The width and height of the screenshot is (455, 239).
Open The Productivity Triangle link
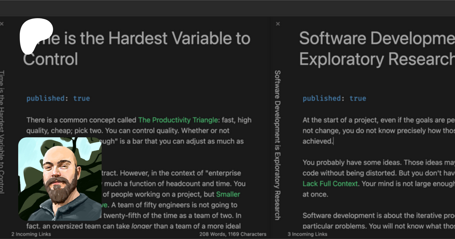[x=178, y=120]
